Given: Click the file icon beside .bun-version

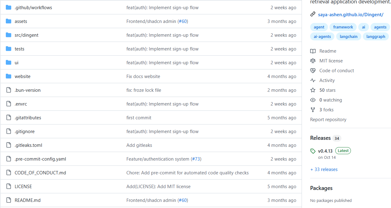Looking at the screenshot, I should 9,90.
